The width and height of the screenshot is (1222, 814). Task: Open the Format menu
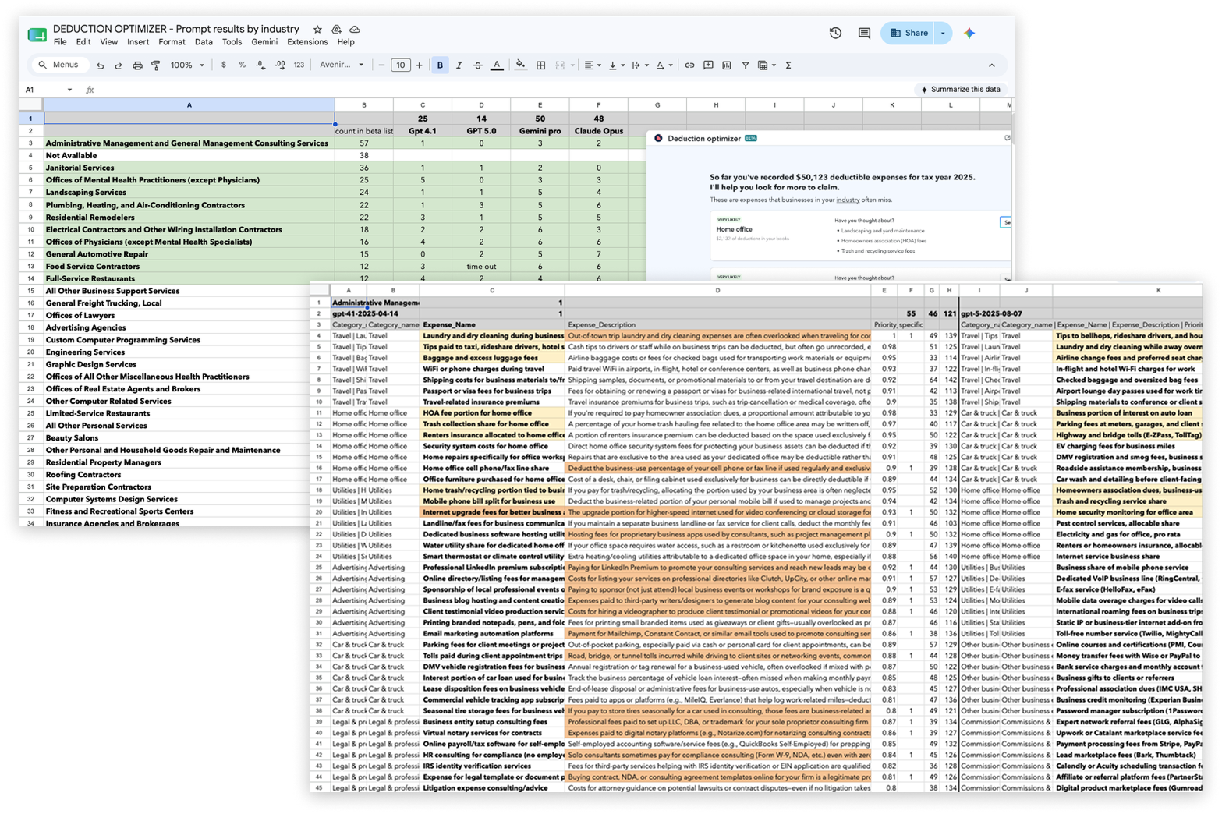(x=172, y=42)
